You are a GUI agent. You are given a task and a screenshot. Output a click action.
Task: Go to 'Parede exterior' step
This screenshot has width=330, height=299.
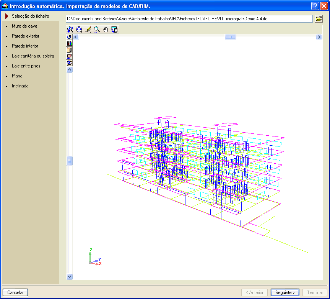click(26, 36)
